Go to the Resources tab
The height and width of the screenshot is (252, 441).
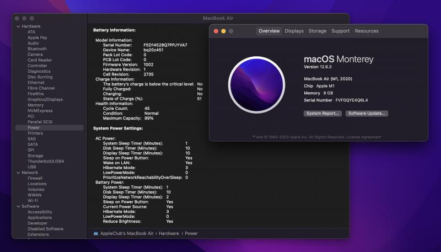point(367,31)
